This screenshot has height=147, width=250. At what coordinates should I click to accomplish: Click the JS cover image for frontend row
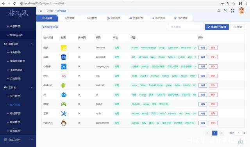(64, 48)
